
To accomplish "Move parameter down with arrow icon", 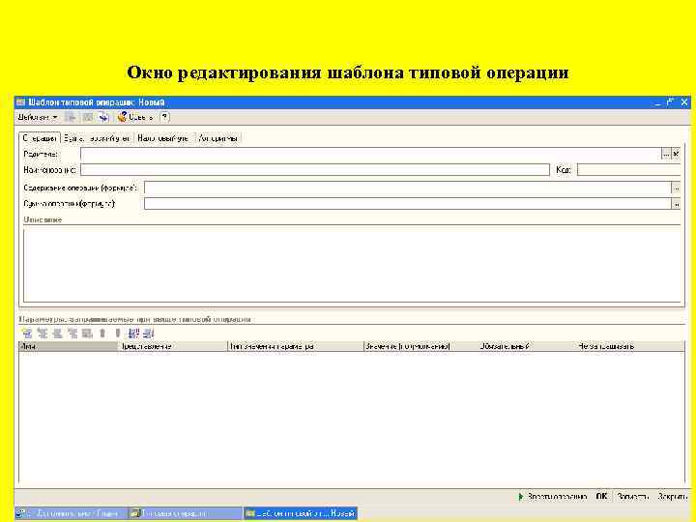I will pos(118,333).
